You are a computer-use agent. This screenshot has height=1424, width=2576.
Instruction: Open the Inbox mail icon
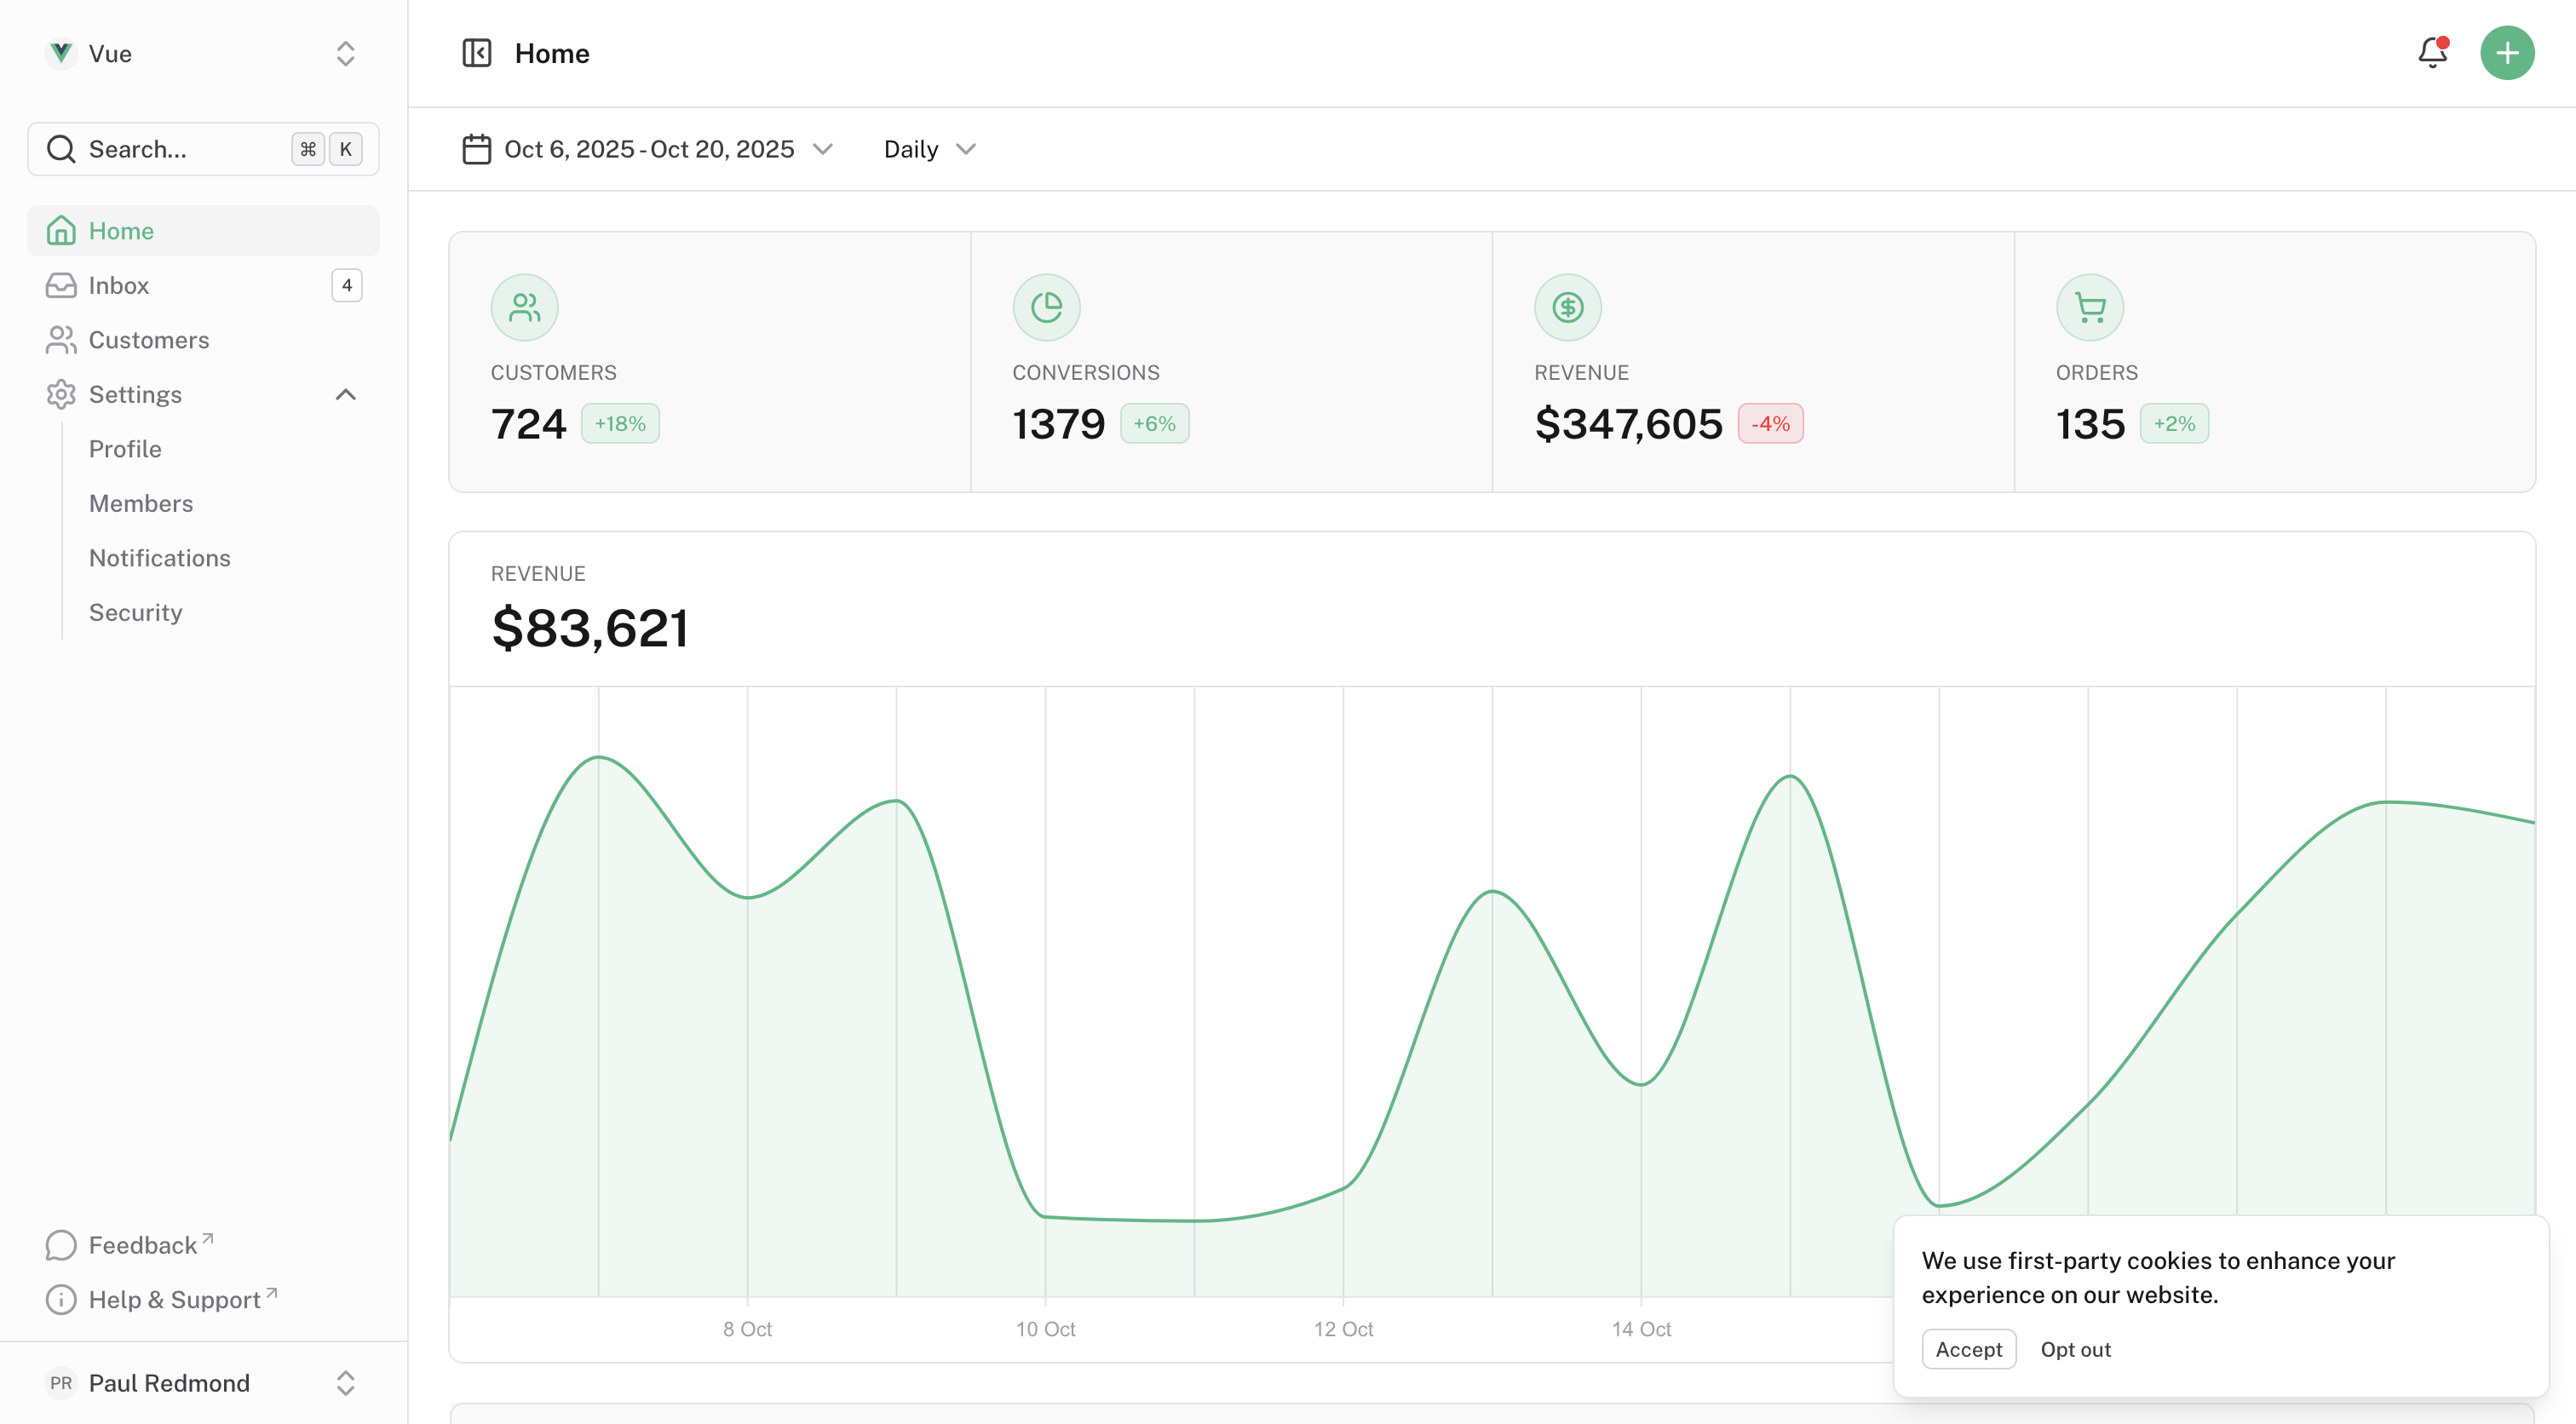61,285
